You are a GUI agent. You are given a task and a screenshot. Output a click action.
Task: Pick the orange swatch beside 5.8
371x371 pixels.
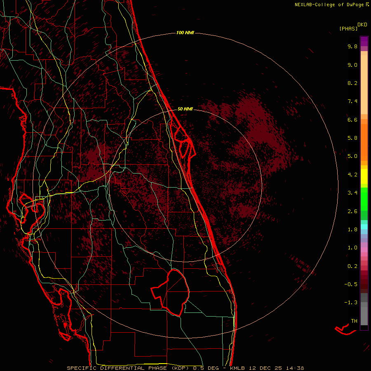364,138
